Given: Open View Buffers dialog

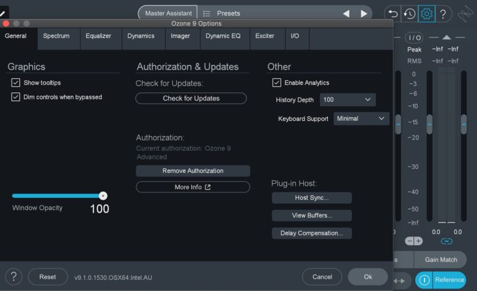Looking at the screenshot, I should point(311,216).
